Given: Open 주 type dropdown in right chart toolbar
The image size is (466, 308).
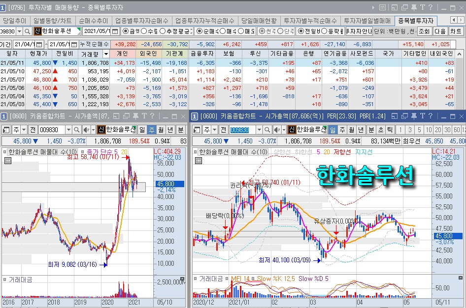Looking at the screenshot, I should (x=214, y=130).
